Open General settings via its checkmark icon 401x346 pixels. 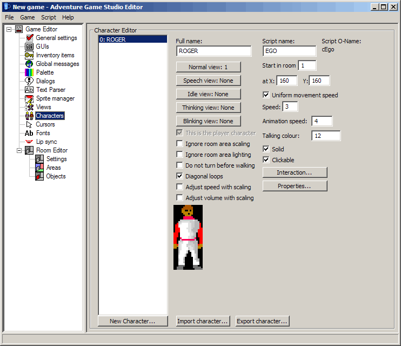click(30, 38)
